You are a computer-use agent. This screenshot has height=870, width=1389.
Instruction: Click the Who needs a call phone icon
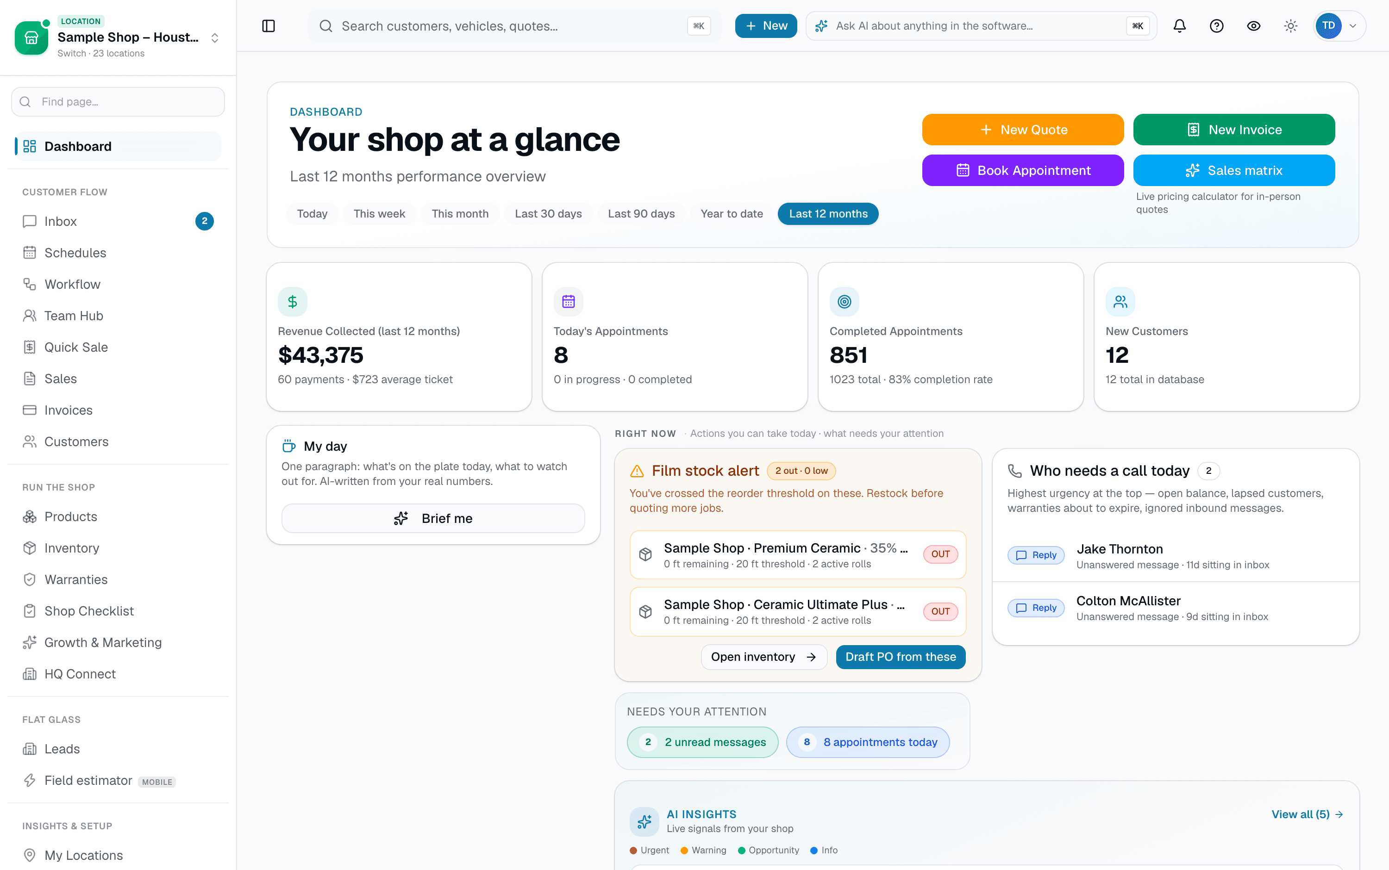click(1015, 471)
